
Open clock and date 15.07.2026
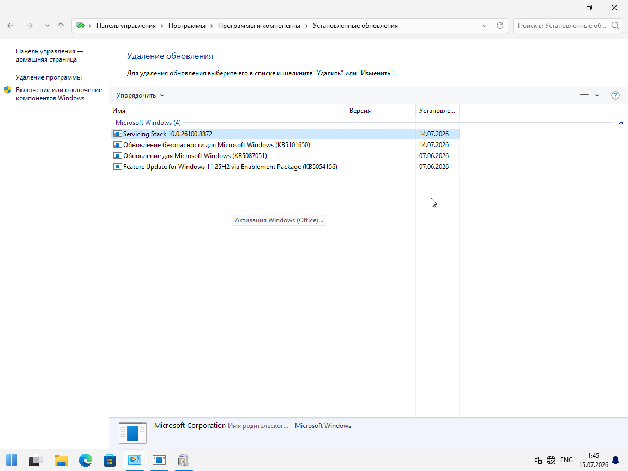pos(594,460)
